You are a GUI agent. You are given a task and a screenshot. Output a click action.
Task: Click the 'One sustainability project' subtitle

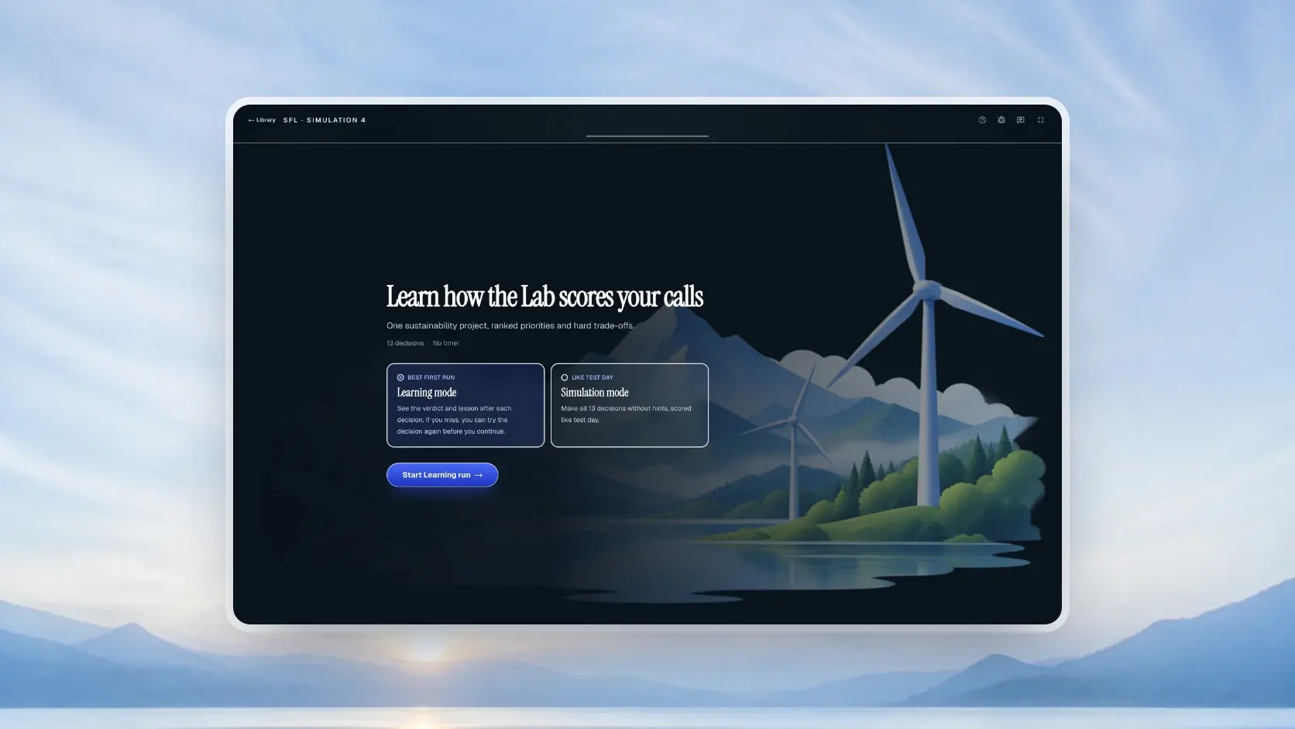click(x=510, y=325)
